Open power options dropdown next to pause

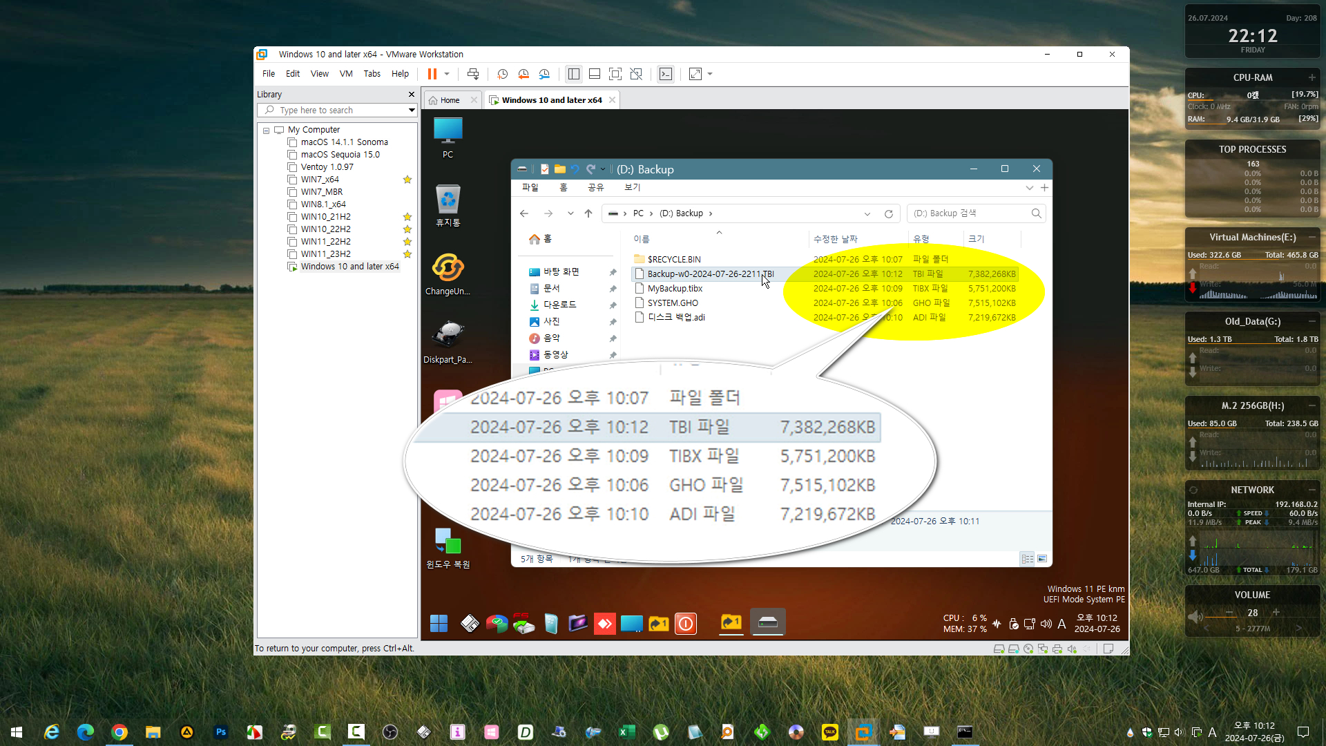[x=447, y=74]
